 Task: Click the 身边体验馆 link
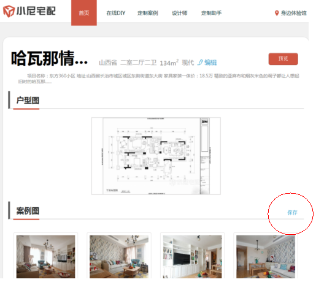[293, 13]
